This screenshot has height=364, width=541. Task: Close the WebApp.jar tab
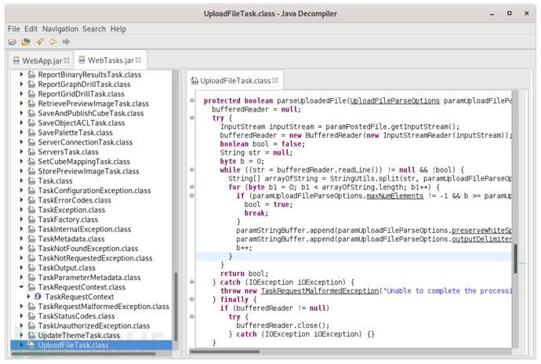pyautogui.click(x=67, y=60)
